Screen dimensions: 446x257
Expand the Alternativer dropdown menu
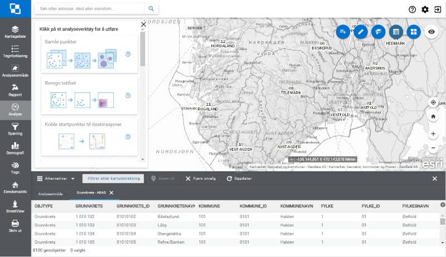point(56,179)
